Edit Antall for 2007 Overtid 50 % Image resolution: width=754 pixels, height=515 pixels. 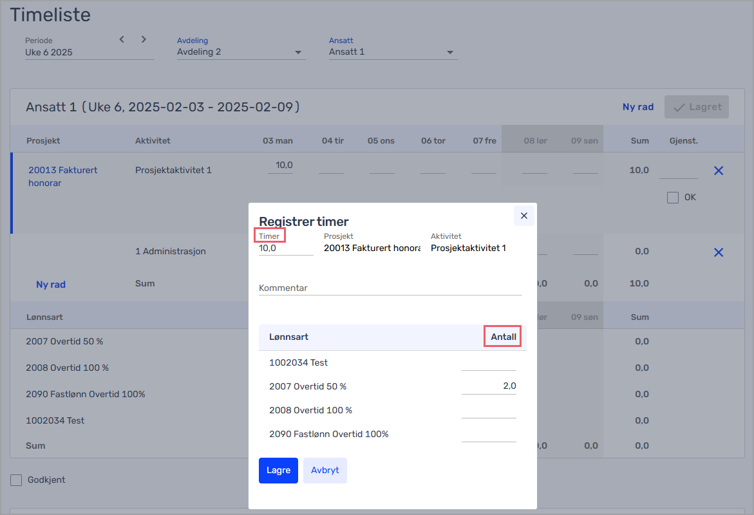[489, 386]
